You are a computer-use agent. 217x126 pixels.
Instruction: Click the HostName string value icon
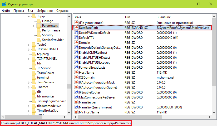pyautogui.click(x=76, y=73)
